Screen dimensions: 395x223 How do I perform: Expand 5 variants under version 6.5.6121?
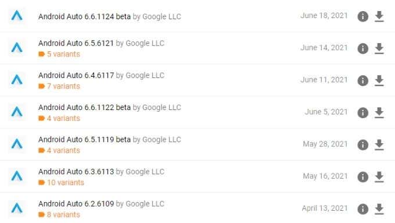[59, 54]
